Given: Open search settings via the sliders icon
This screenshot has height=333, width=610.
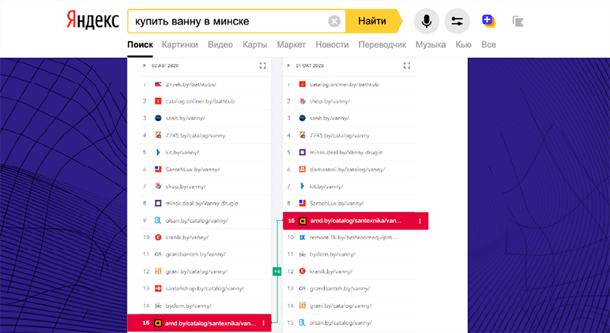Looking at the screenshot, I should tap(457, 21).
